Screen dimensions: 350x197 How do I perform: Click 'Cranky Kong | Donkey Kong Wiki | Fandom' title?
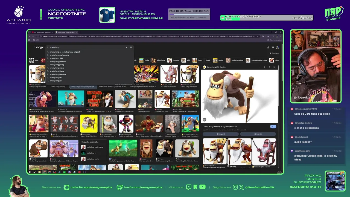220,127
